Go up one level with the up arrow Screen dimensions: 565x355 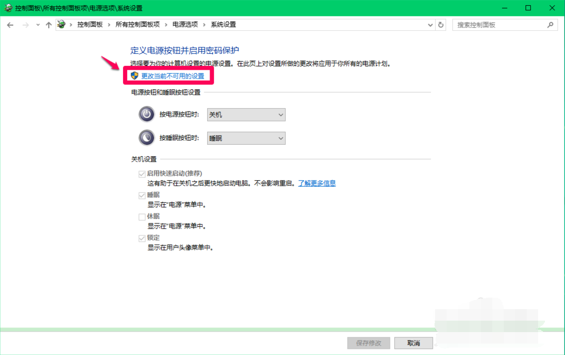[x=49, y=25]
